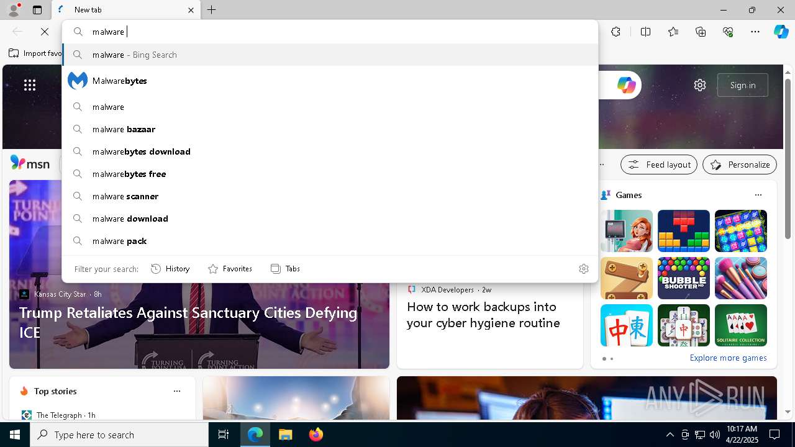This screenshot has width=795, height=447.
Task: Click the taskbar search box
Action: click(119, 435)
